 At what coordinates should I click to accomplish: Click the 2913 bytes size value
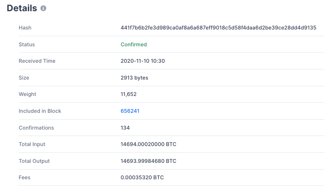pyautogui.click(x=135, y=78)
